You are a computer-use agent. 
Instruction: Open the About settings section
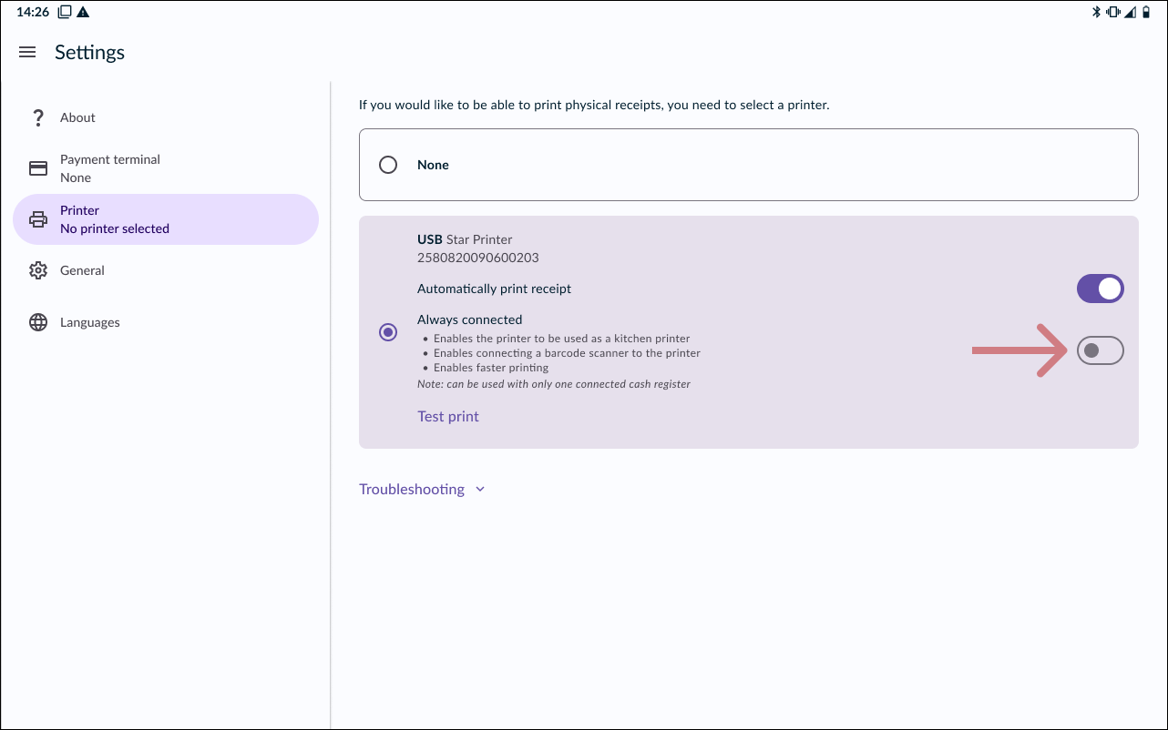(166, 117)
